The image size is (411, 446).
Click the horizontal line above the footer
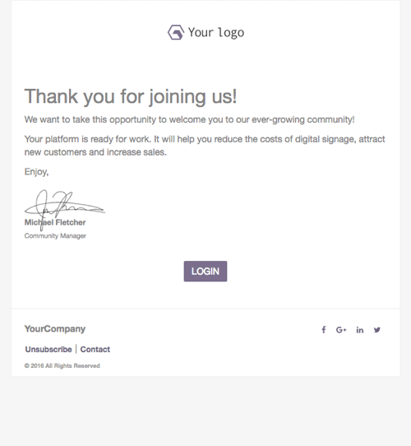tap(205, 309)
